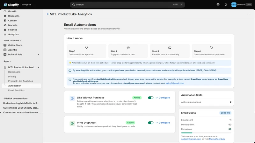Toggle off the Like Without Purchase automation
This screenshot has height=143, width=255.
[x=150, y=98]
